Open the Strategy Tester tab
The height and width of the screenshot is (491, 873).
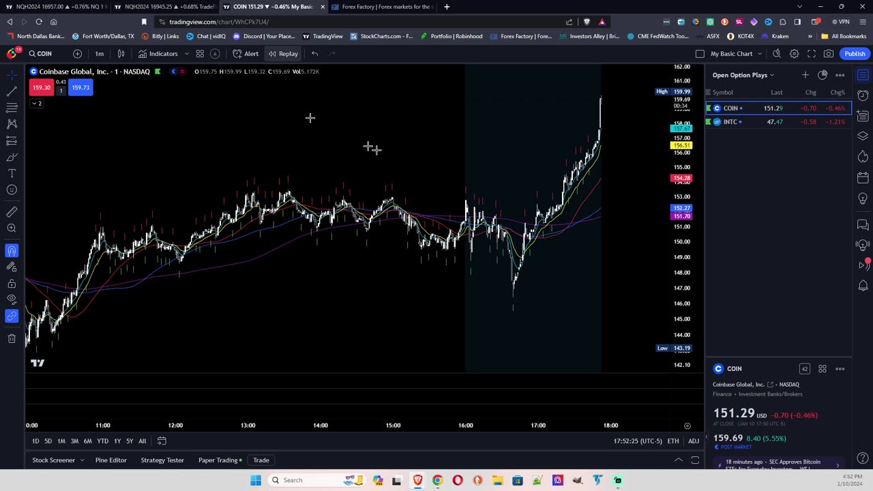[x=162, y=460]
